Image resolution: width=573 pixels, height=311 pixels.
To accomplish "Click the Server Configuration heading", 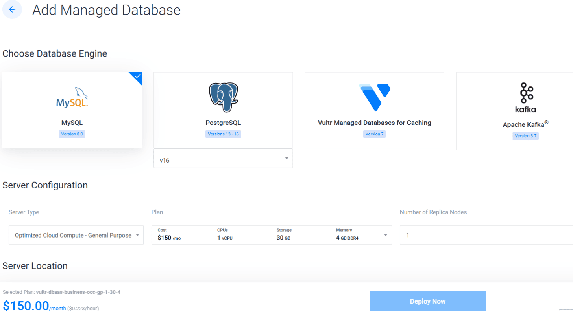I will pyautogui.click(x=45, y=185).
